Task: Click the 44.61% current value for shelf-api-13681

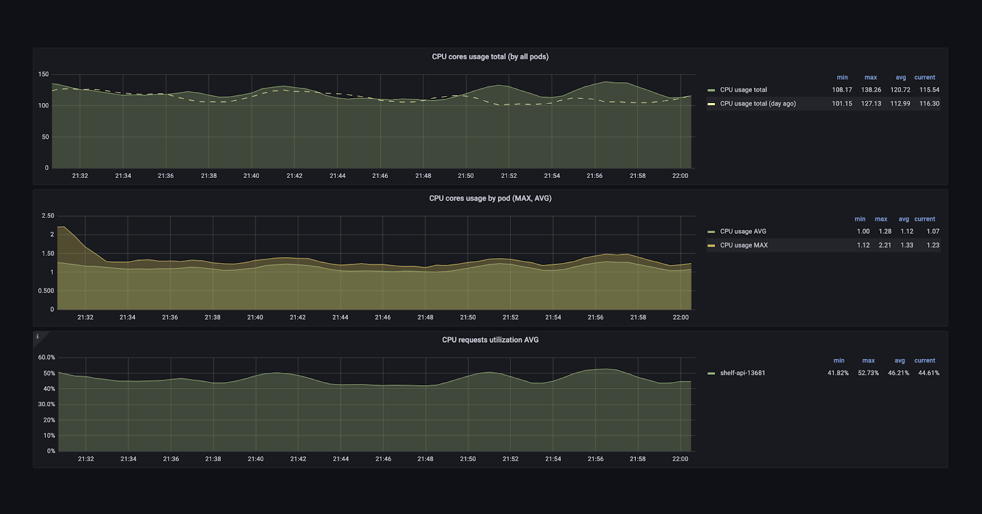Action: tap(929, 373)
